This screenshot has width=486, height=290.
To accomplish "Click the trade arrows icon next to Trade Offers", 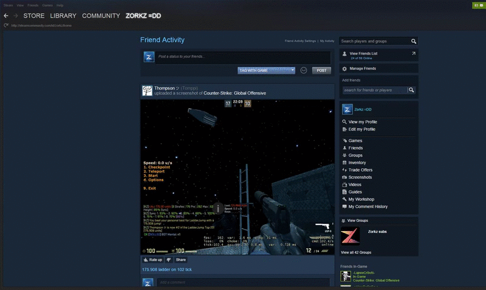I will (x=344, y=170).
